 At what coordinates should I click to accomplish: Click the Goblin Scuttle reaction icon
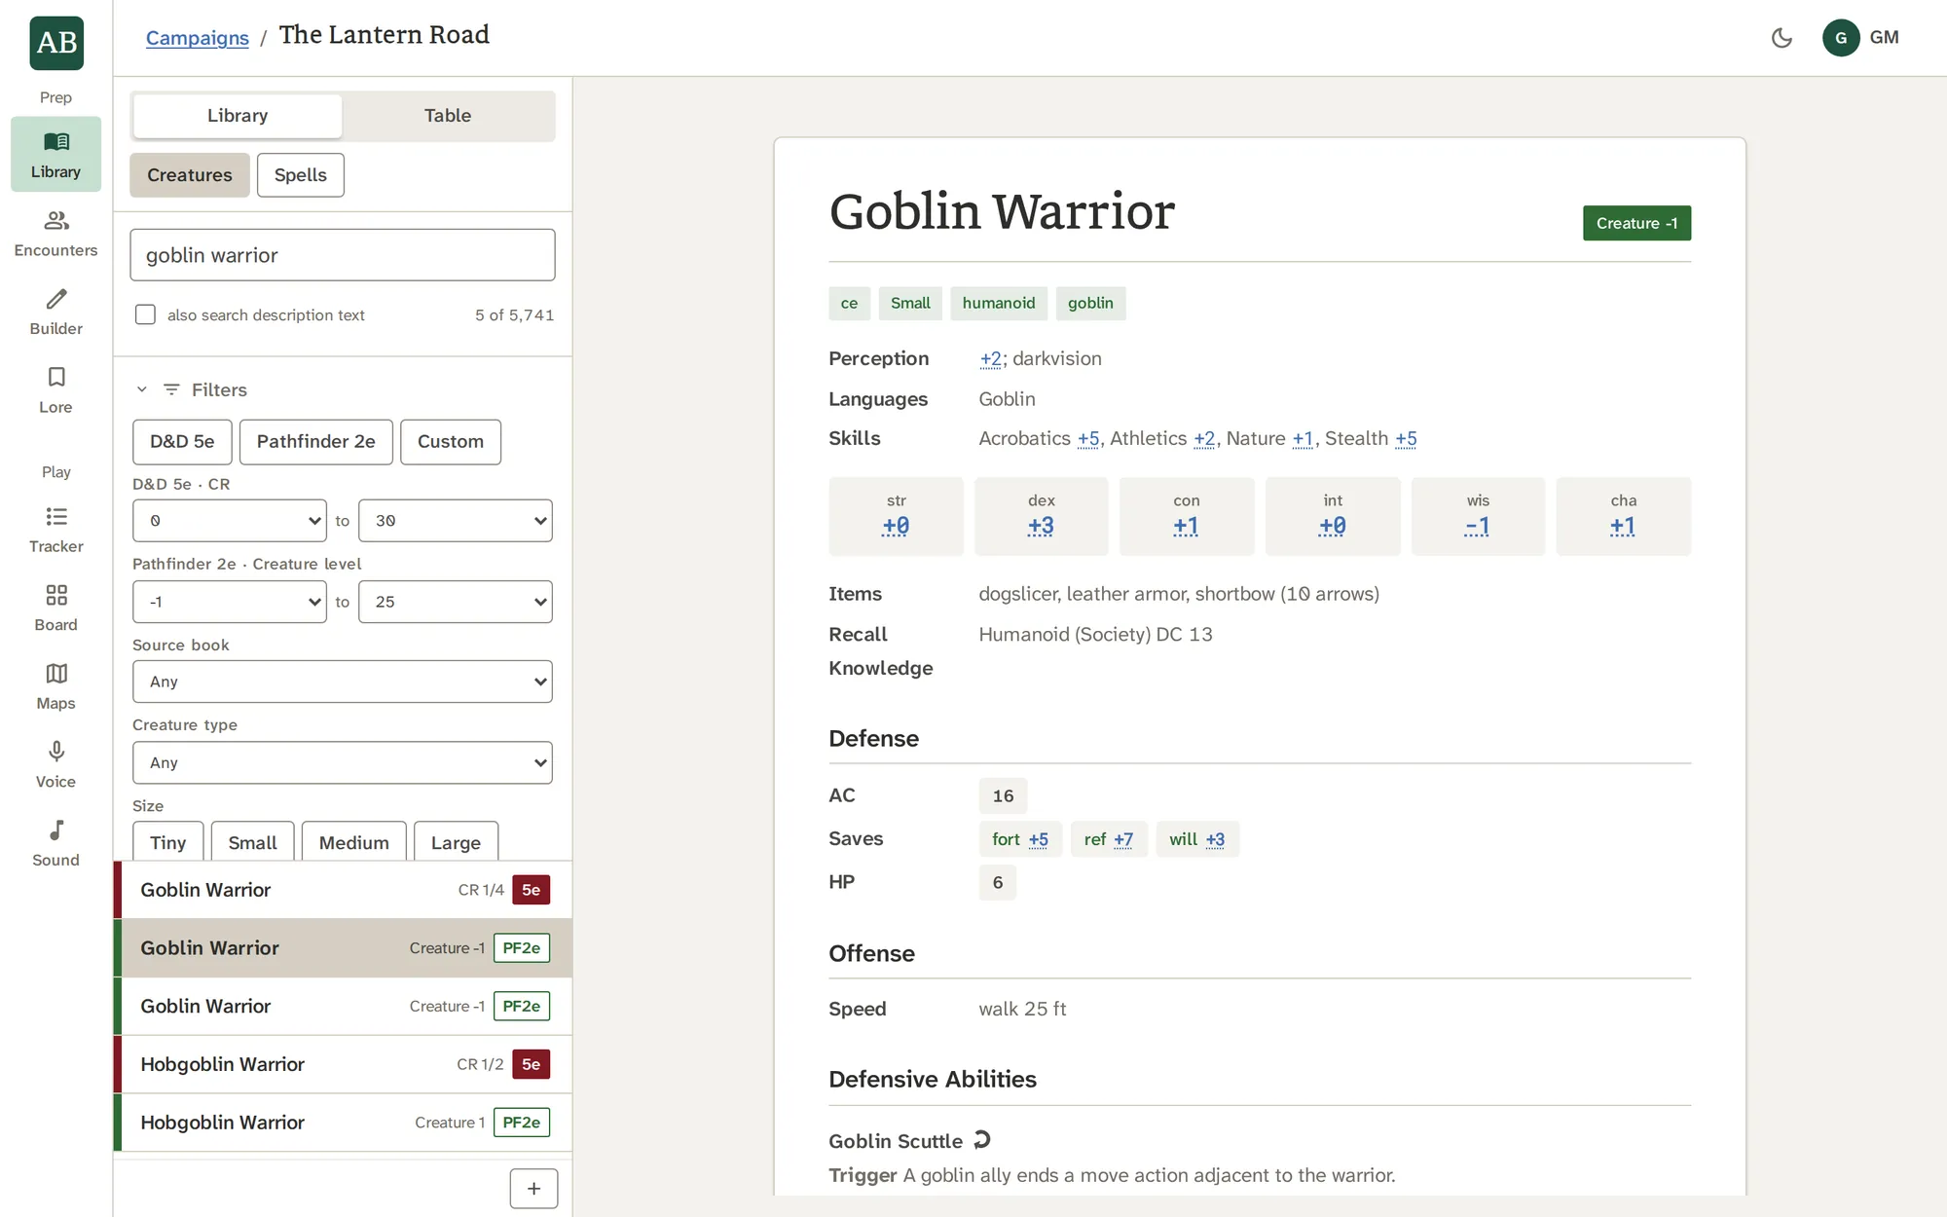coord(981,1139)
